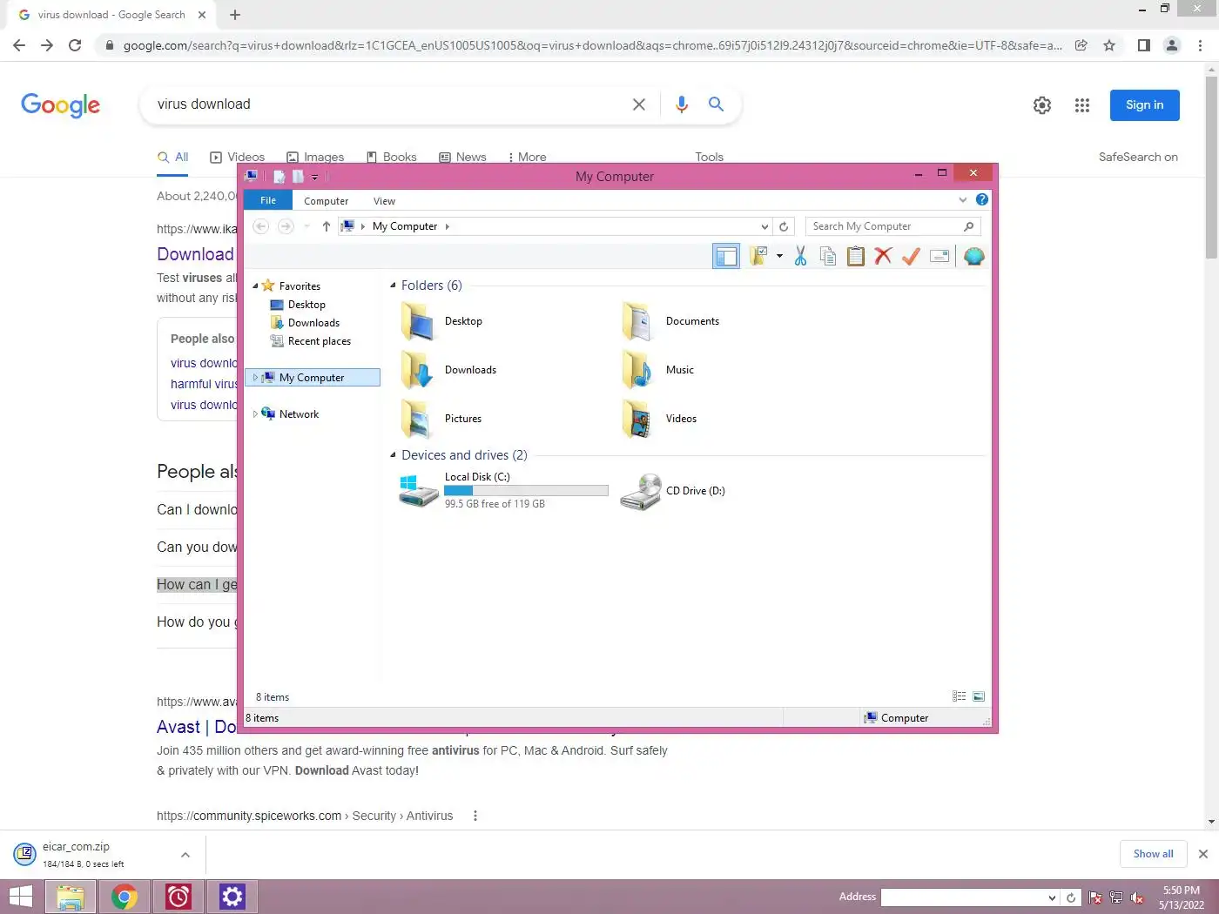Open the recent locations dropdown arrow
The image size is (1219, 914).
(306, 226)
